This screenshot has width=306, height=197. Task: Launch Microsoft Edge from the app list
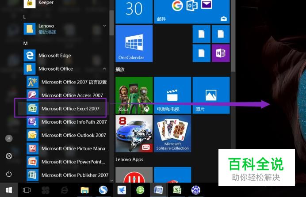65,56
